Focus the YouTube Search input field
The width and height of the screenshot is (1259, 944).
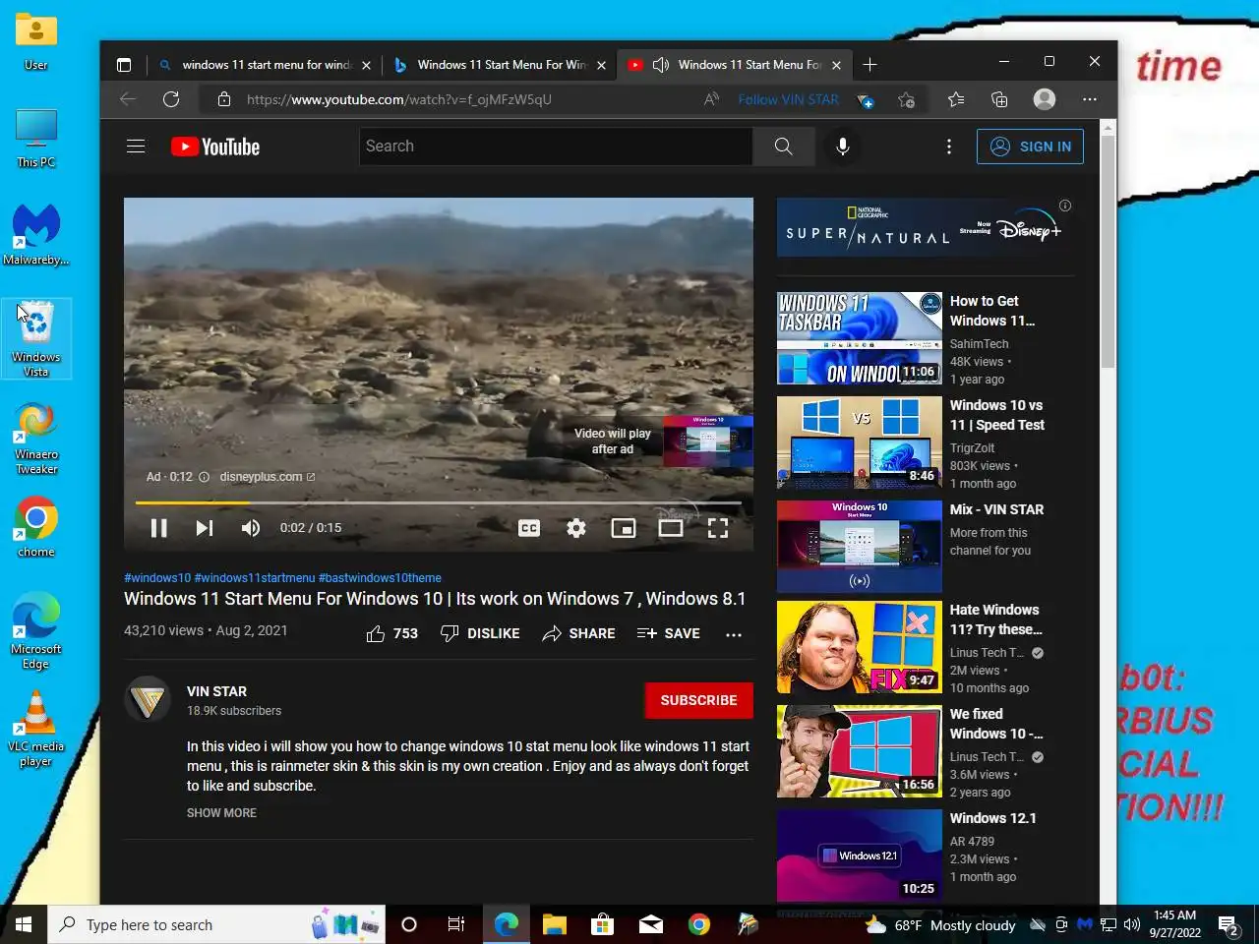tap(556, 147)
